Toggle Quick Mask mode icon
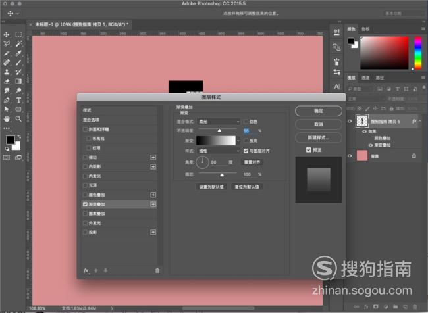 [x=7, y=158]
